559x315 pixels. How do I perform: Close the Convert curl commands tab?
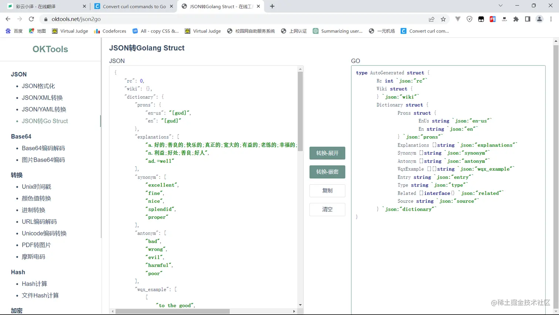coord(172,6)
